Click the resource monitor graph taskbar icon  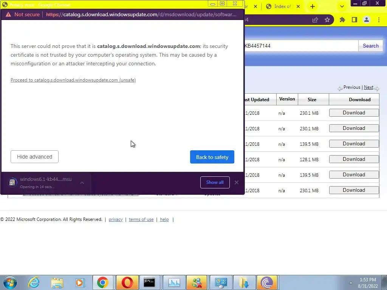(x=174, y=282)
